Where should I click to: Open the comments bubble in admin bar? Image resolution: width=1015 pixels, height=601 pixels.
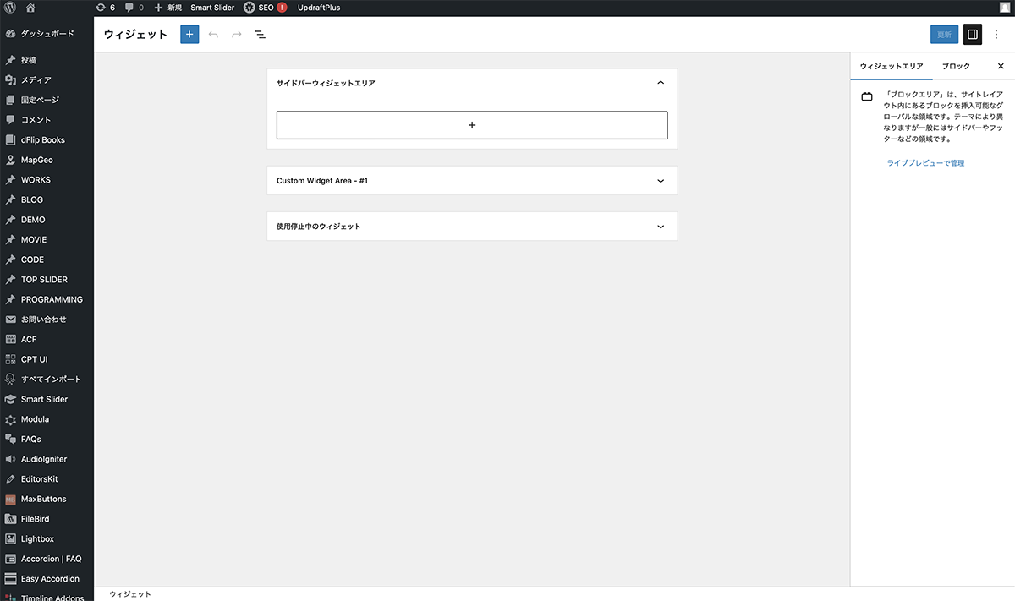134,8
